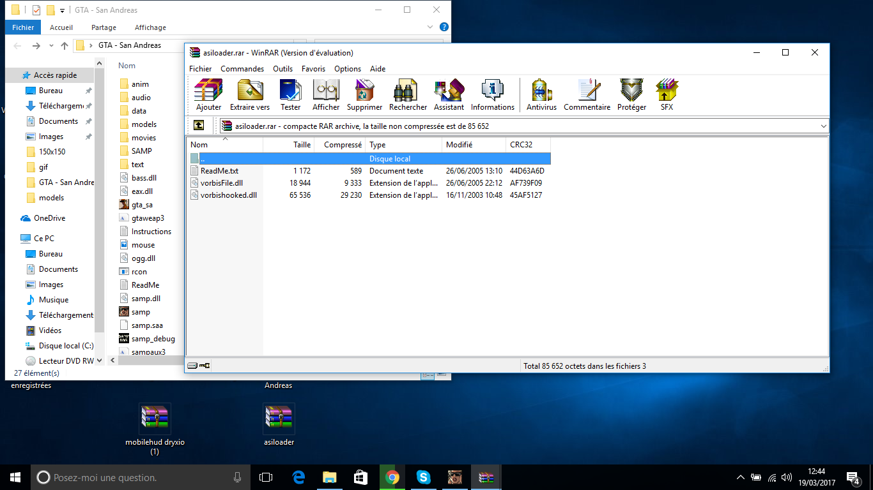The width and height of the screenshot is (873, 490).
Task: Open the notification center icon
Action: 853,477
